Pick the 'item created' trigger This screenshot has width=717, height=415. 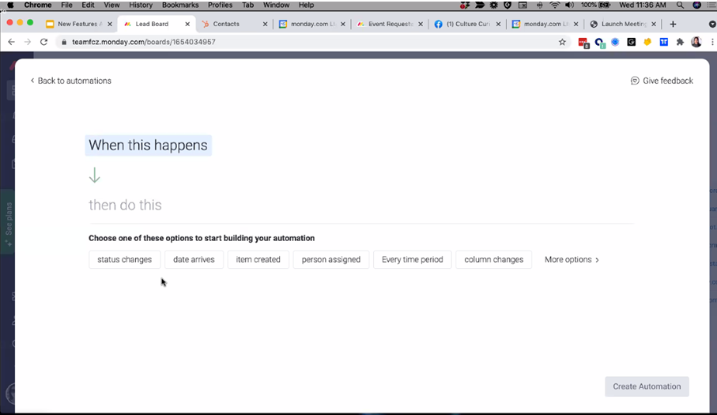(x=258, y=259)
